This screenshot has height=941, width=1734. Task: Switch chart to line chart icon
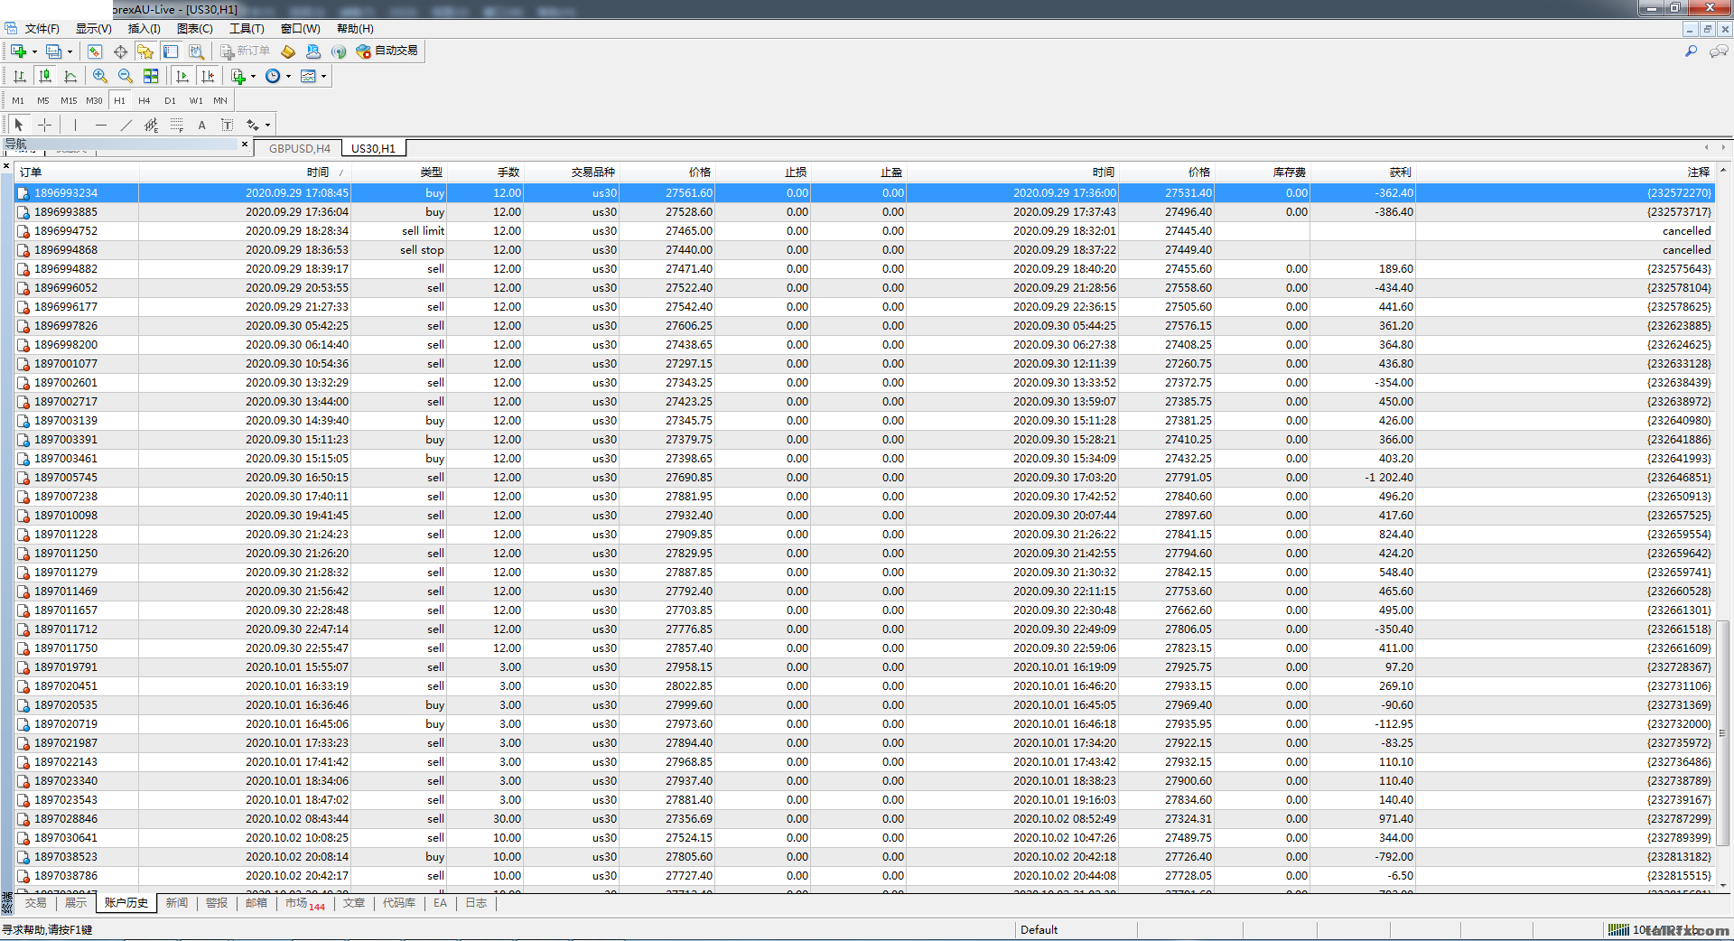pyautogui.click(x=70, y=77)
